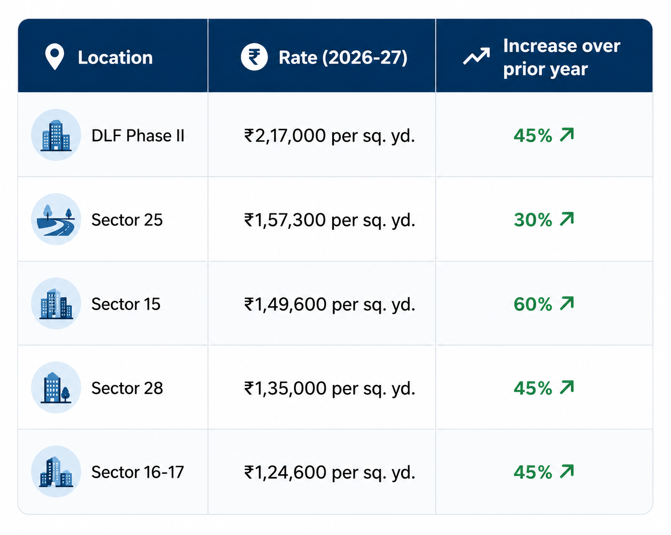Click the Sector 16-17 towers icon
Screen dimensions: 671x535
[x=56, y=471]
